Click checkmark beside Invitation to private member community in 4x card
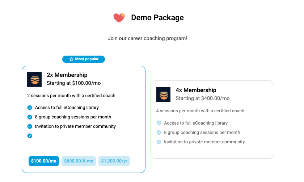The image size is (304, 182). [x=159, y=142]
